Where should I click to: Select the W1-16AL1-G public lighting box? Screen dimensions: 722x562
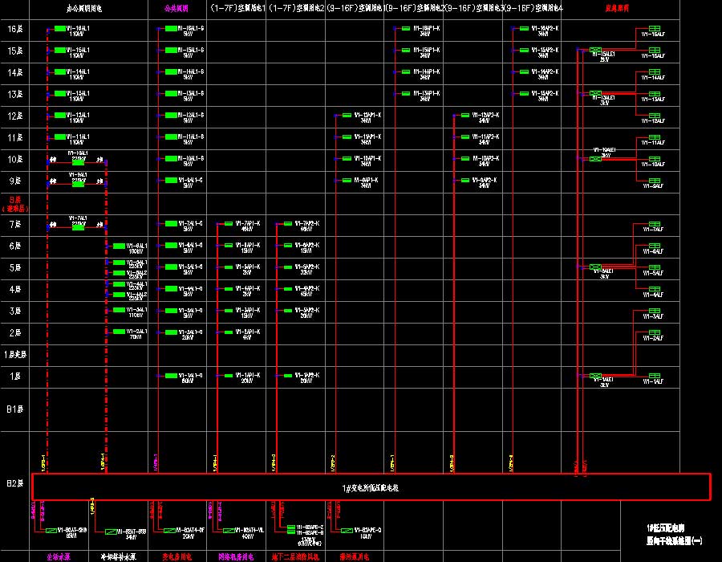click(x=171, y=29)
